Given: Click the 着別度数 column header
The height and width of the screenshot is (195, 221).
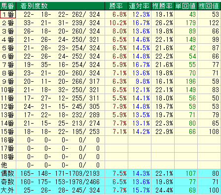Looking at the screenshot, I should click(x=61, y=6).
